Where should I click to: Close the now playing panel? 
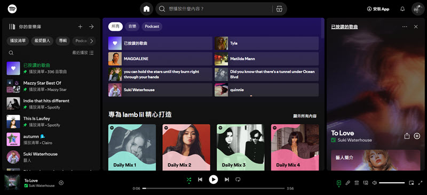[x=416, y=27]
